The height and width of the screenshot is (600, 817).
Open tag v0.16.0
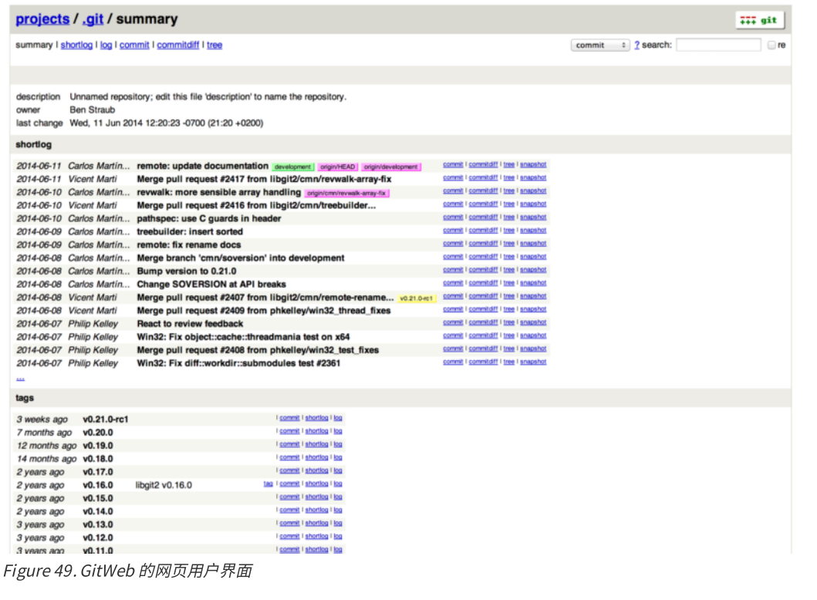click(x=98, y=485)
